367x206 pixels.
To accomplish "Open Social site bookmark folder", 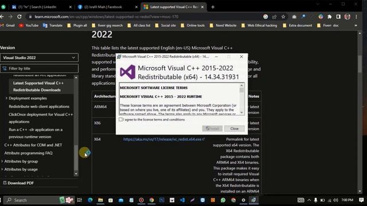I will 165,25.
